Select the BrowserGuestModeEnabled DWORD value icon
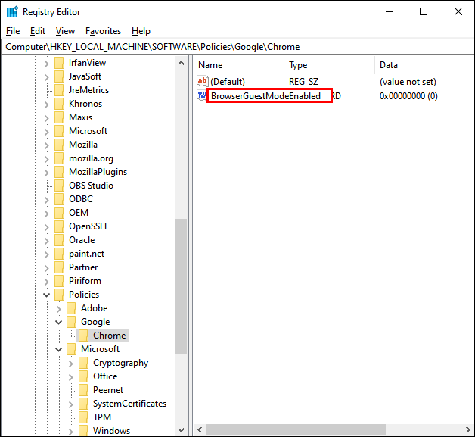This screenshot has width=475, height=437. (201, 96)
